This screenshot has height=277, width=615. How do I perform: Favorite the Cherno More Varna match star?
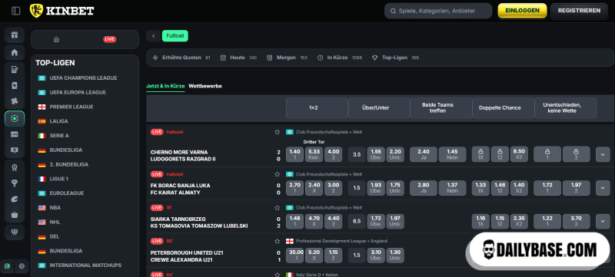[278, 132]
